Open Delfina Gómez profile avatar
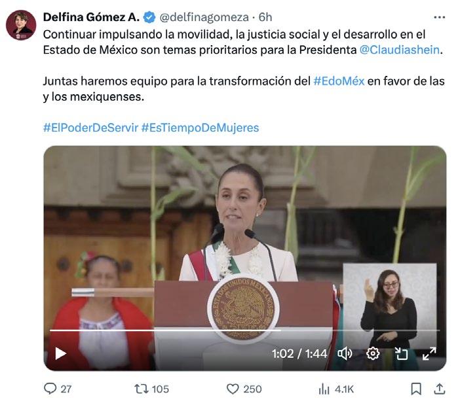The image size is (460, 405). tap(21, 25)
